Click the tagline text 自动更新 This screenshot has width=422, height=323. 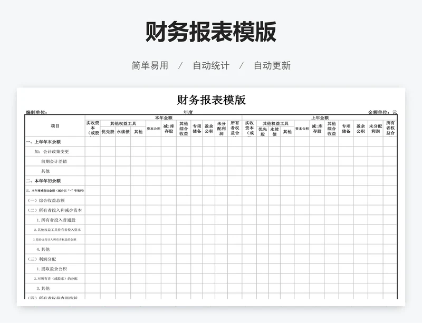click(x=272, y=66)
